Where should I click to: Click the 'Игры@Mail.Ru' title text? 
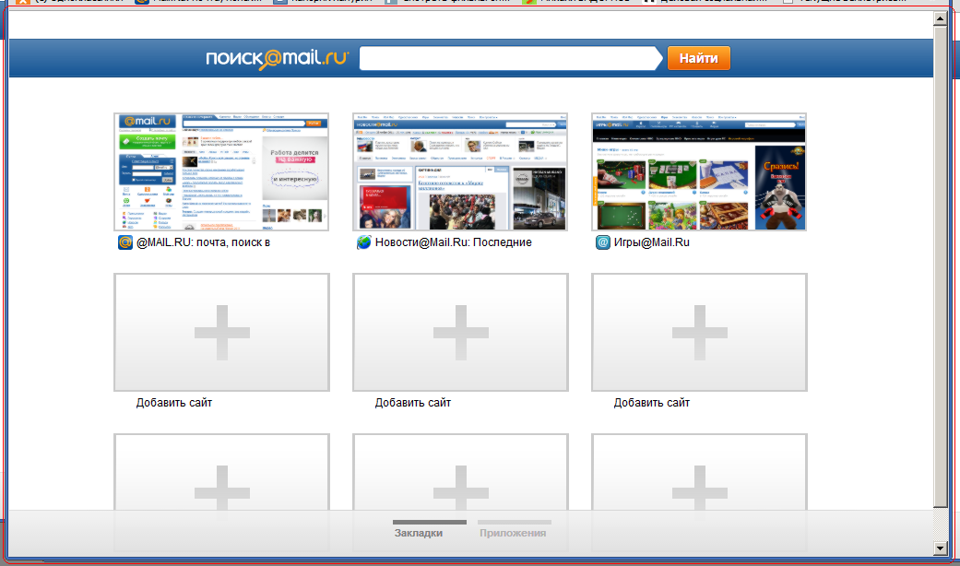651,242
